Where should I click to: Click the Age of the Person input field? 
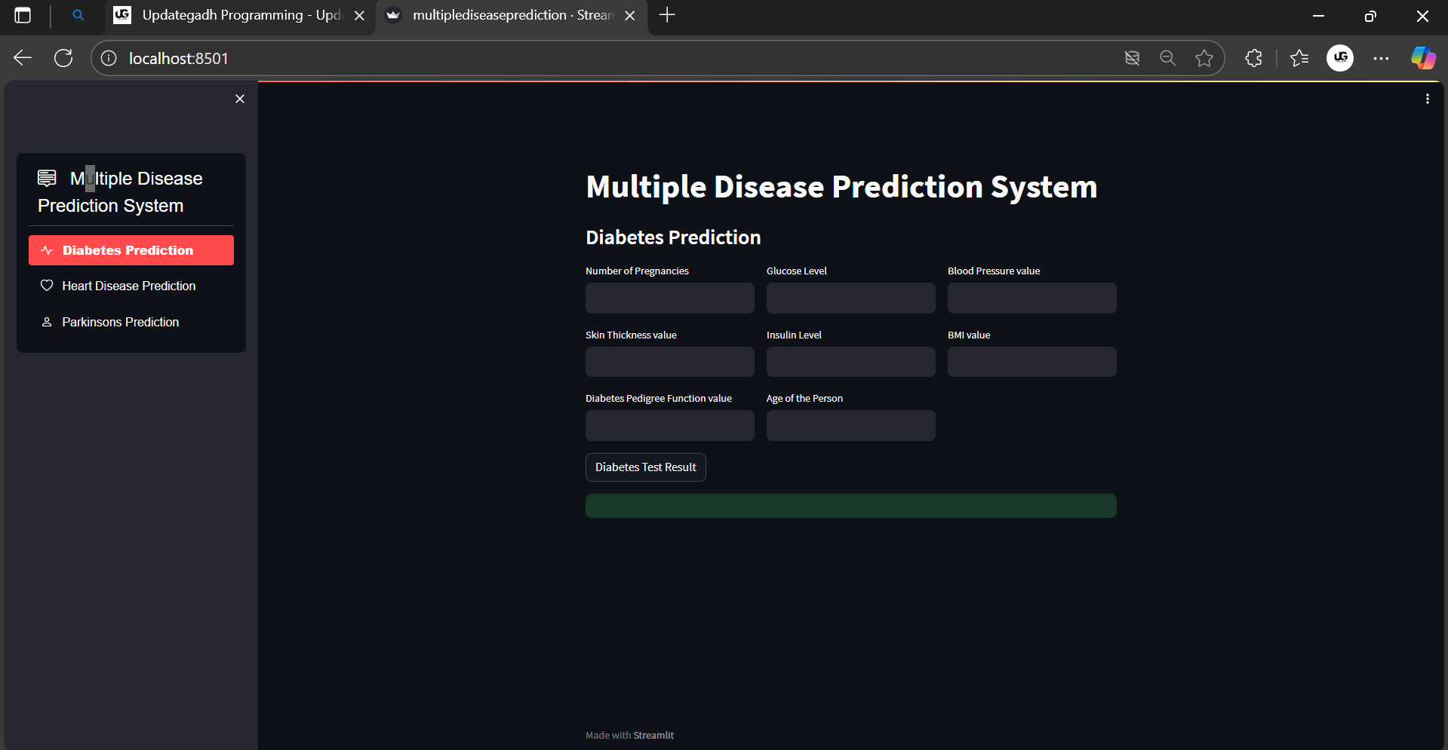[x=850, y=425]
